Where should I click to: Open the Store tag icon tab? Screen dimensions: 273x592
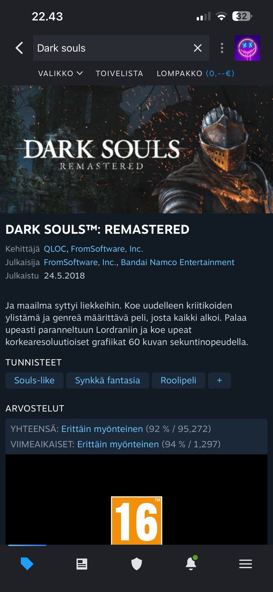tap(27, 564)
